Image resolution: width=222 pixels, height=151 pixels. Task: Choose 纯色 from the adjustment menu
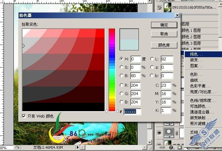pos(203,54)
